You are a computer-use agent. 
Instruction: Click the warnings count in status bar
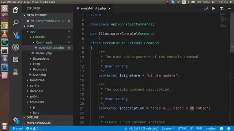[36, 128]
